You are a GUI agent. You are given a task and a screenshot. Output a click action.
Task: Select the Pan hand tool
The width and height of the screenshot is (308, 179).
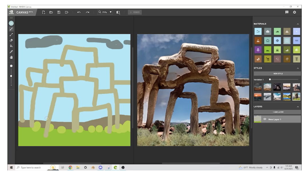click(11, 57)
